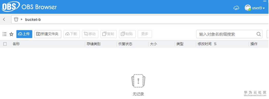269x99 pixels.
Task: Click the favorites star icon
Action: (x=11, y=34)
